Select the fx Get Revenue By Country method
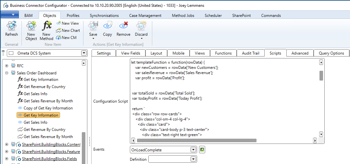The height and width of the screenshot is (164, 350). pyautogui.click(x=42, y=87)
